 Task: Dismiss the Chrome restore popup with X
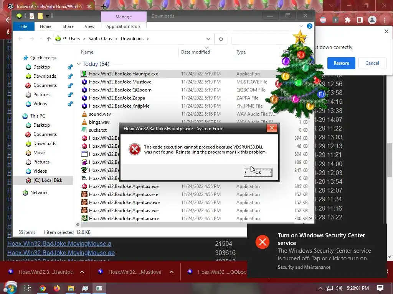click(x=386, y=31)
